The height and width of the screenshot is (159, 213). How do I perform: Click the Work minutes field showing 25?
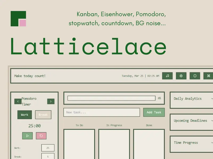(48, 148)
